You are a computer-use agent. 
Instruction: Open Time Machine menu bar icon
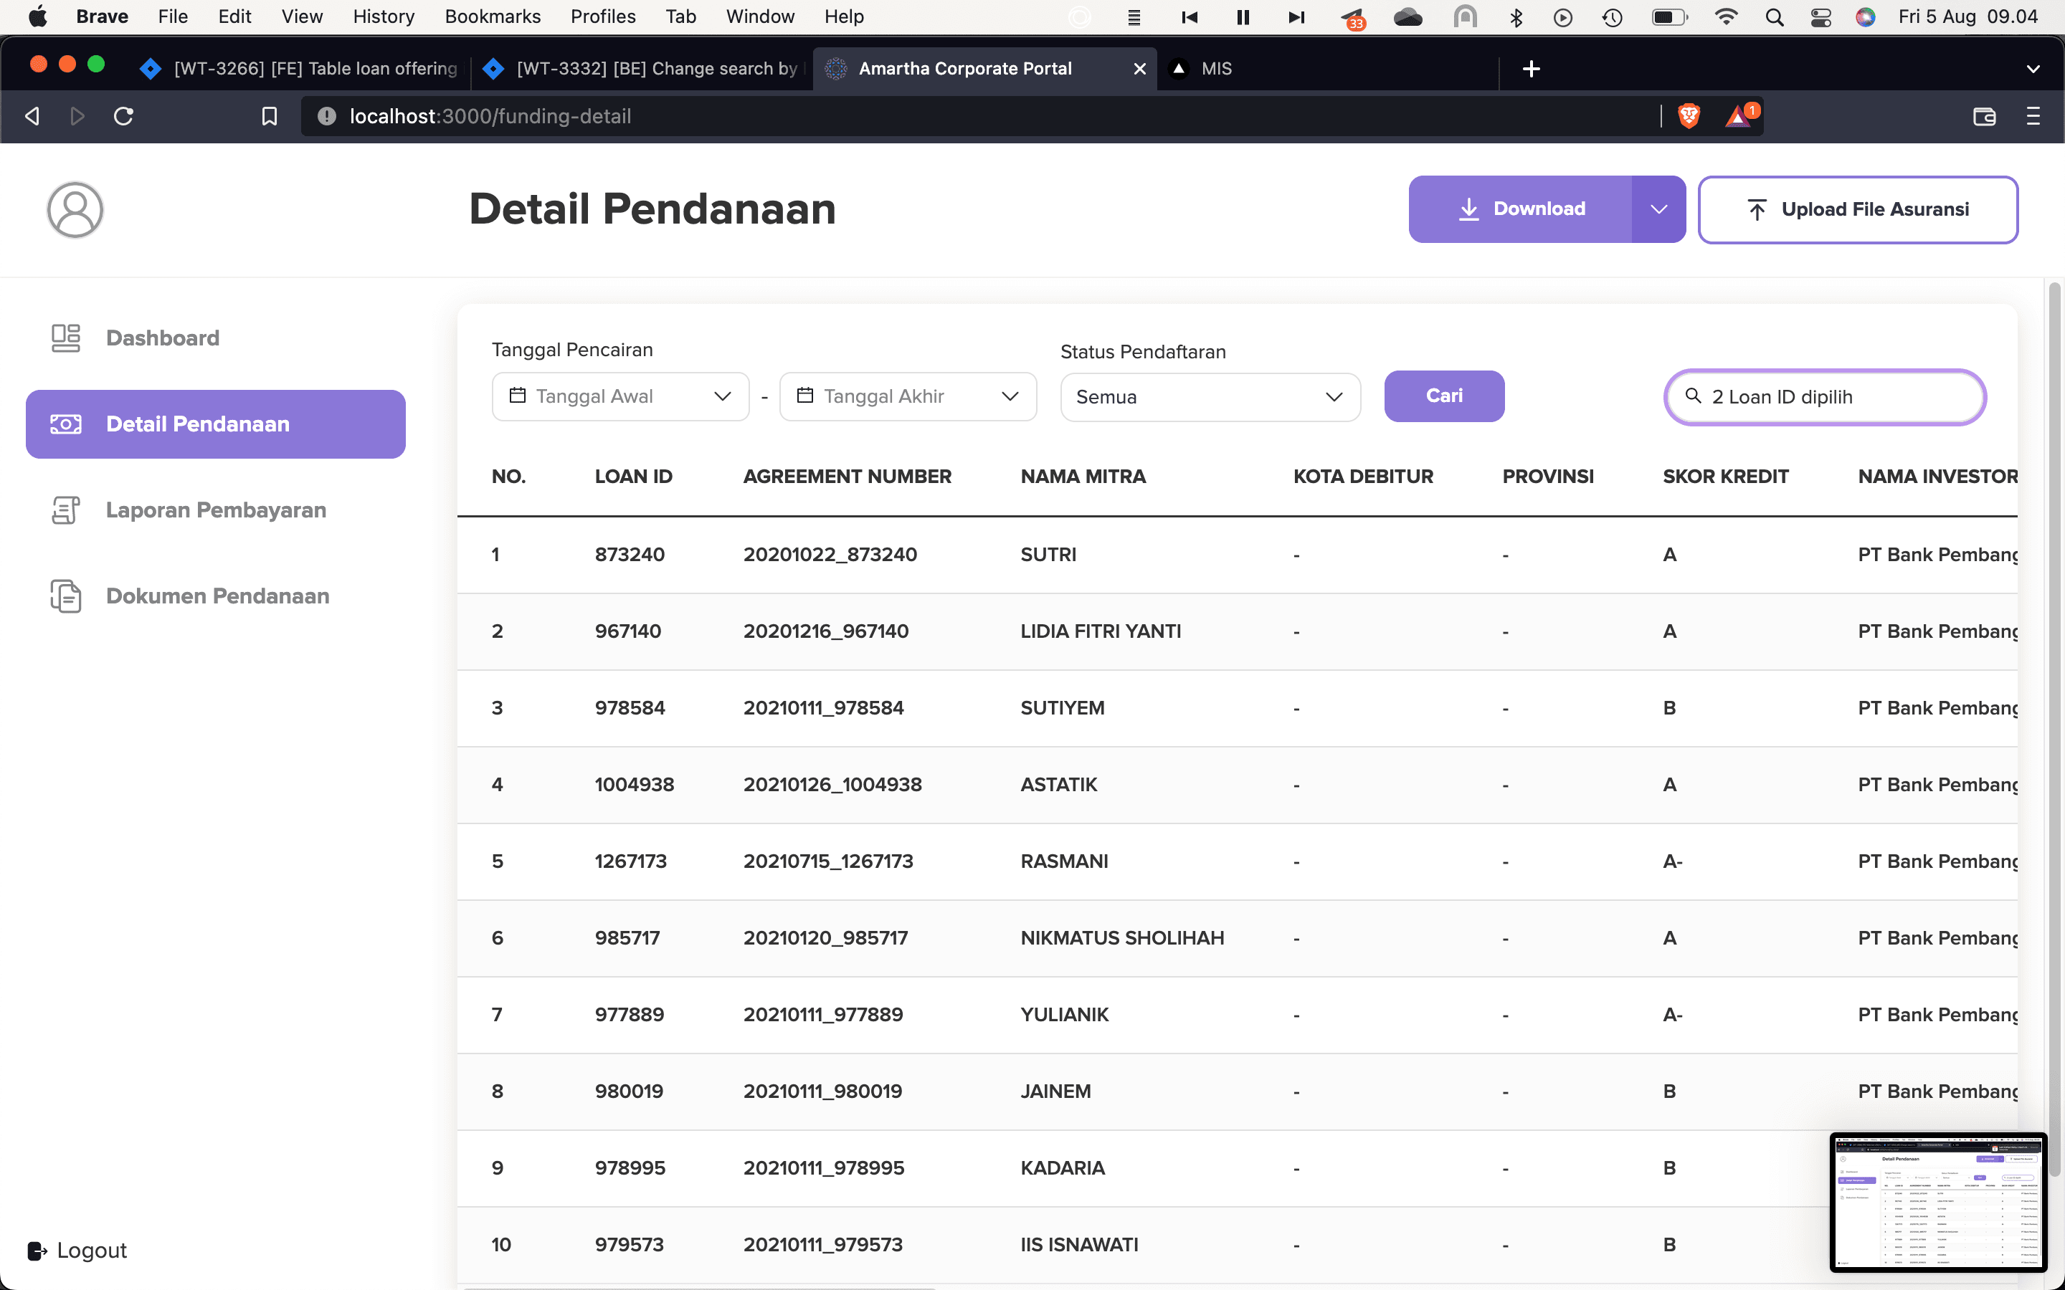tap(1612, 17)
